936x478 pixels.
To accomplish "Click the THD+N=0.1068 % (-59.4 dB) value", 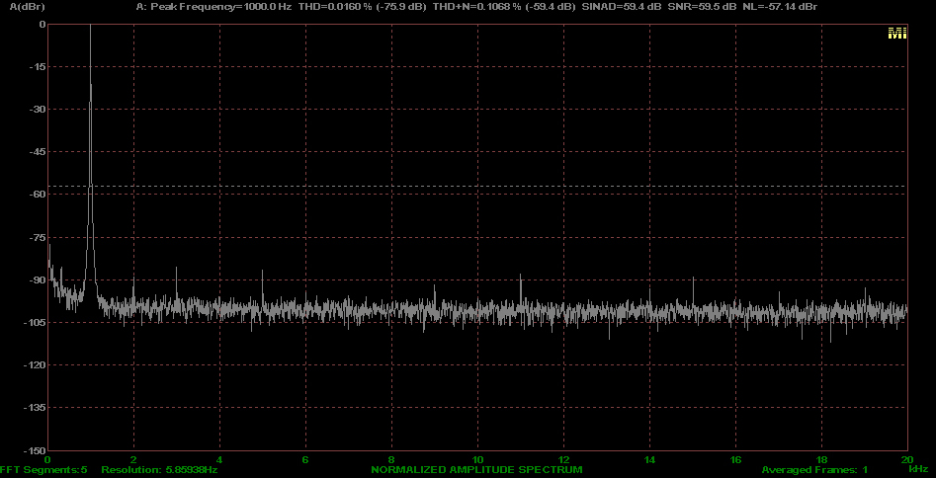I will [504, 7].
